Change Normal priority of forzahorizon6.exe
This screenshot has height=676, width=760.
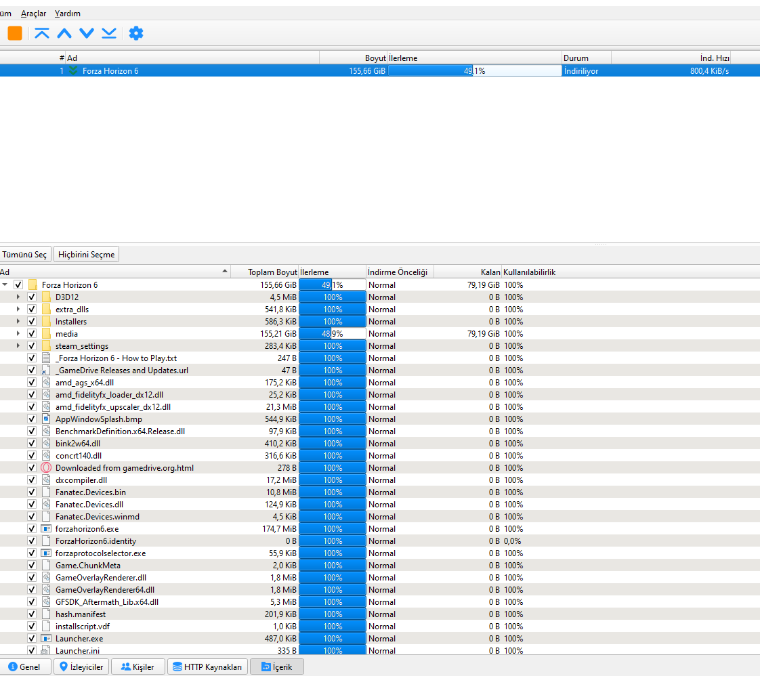pyautogui.click(x=382, y=529)
